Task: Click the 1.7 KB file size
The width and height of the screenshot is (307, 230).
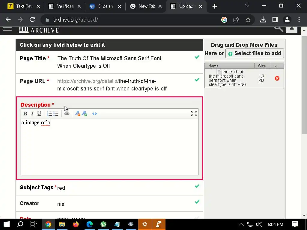Action: pos(261,78)
